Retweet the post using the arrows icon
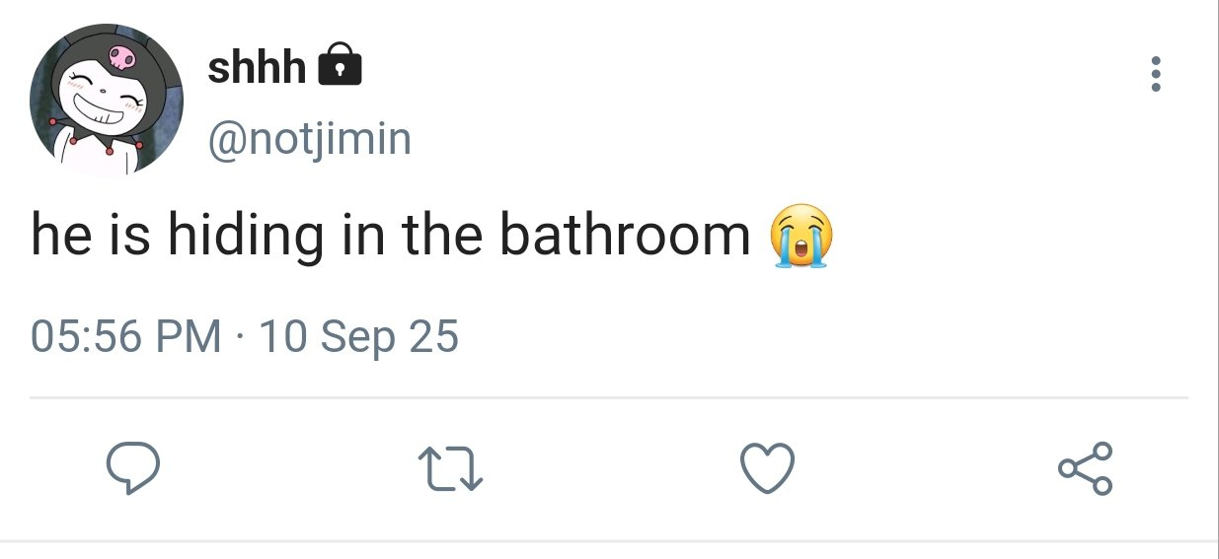This screenshot has width=1219, height=559. [x=450, y=468]
